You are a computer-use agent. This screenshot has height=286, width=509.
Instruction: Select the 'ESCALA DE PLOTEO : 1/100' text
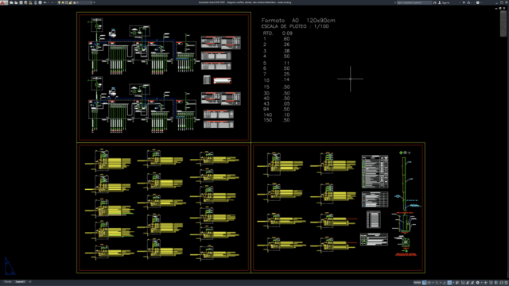click(x=295, y=26)
